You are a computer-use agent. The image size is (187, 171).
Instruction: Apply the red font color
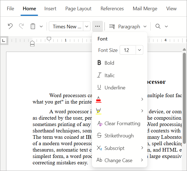(x=98, y=99)
